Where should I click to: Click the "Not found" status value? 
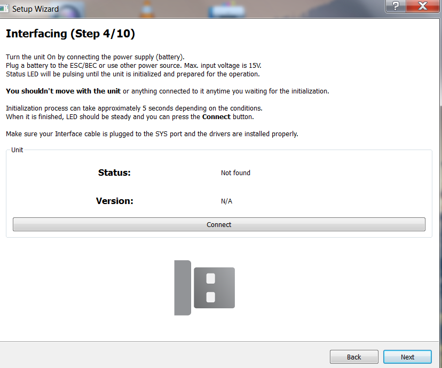pyautogui.click(x=235, y=173)
